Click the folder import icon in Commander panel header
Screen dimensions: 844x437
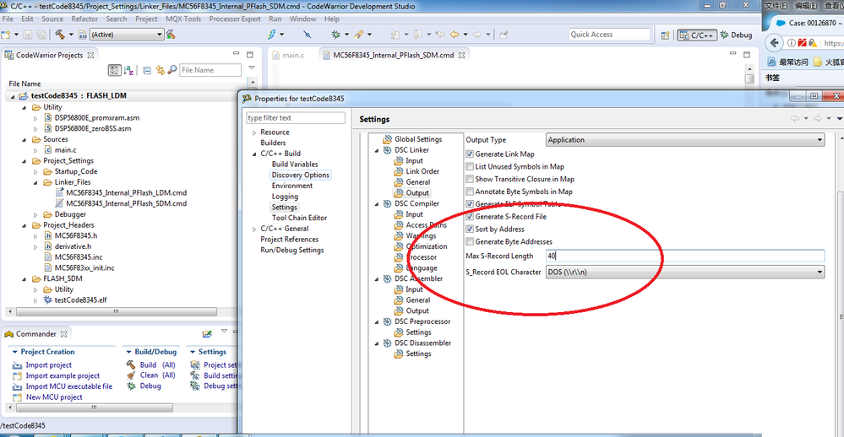pyautogui.click(x=207, y=334)
